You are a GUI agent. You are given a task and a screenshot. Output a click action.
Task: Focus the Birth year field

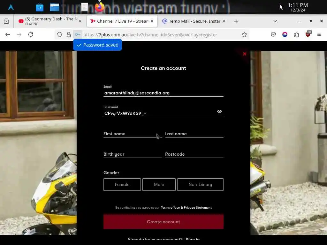pyautogui.click(x=133, y=154)
